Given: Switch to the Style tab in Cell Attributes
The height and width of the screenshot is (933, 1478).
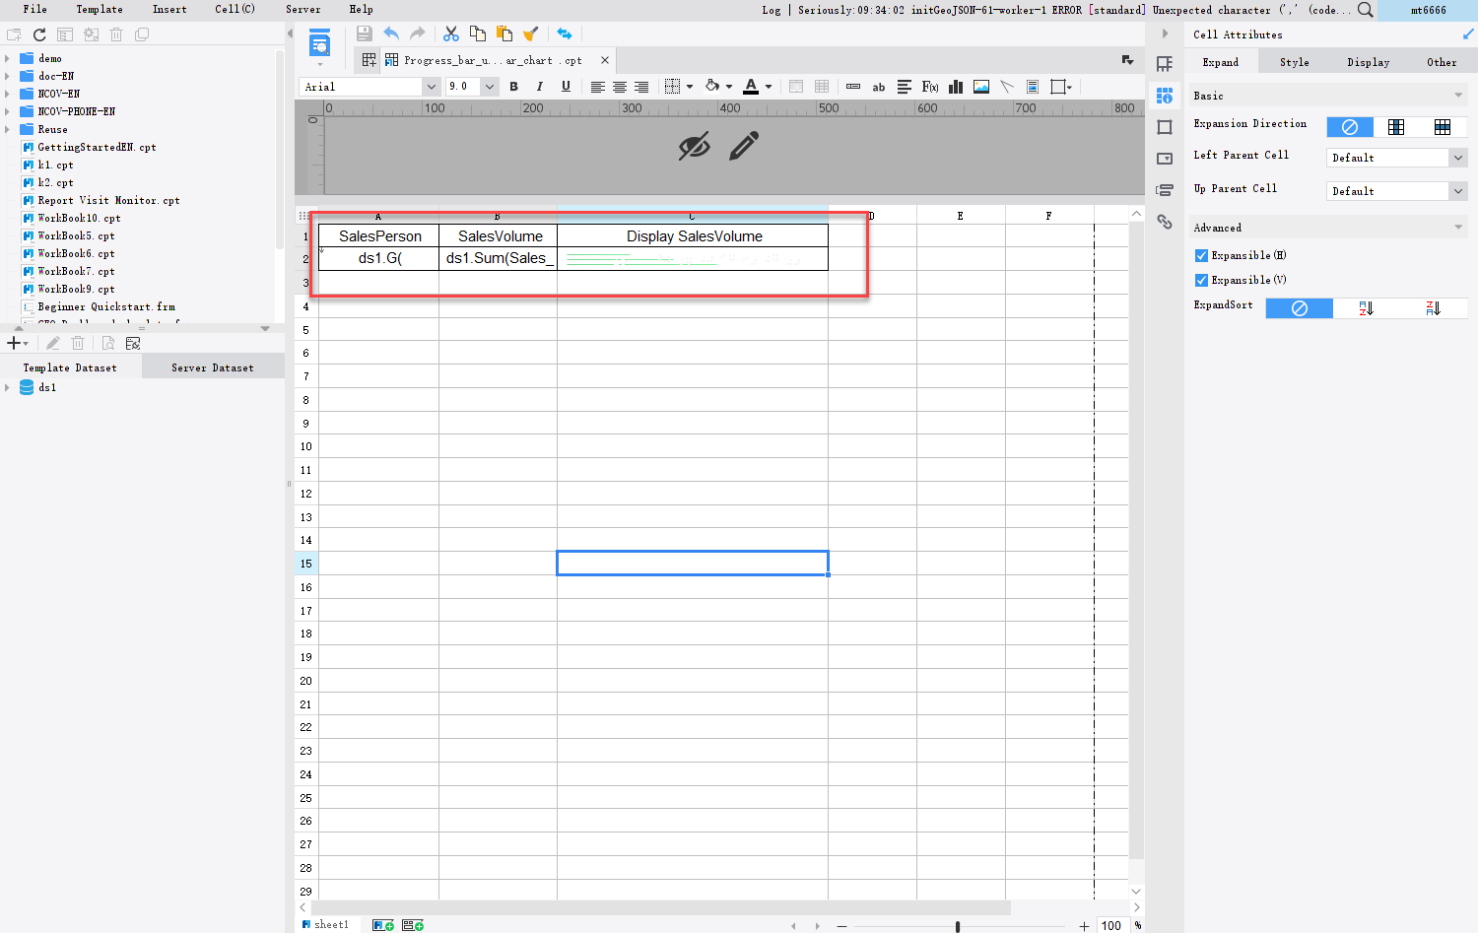Looking at the screenshot, I should point(1294,61).
